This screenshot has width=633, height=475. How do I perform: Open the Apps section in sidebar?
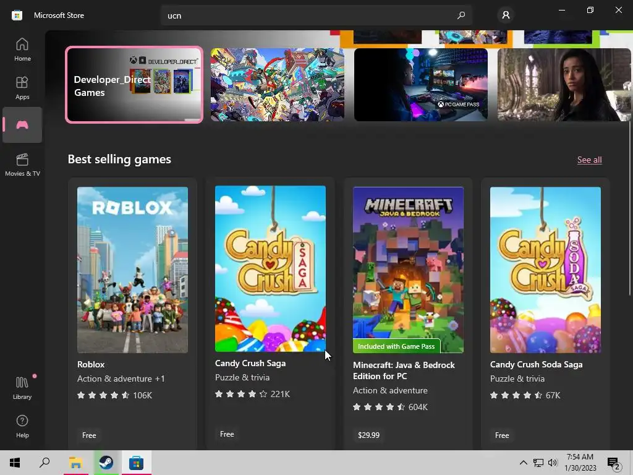[22, 88]
